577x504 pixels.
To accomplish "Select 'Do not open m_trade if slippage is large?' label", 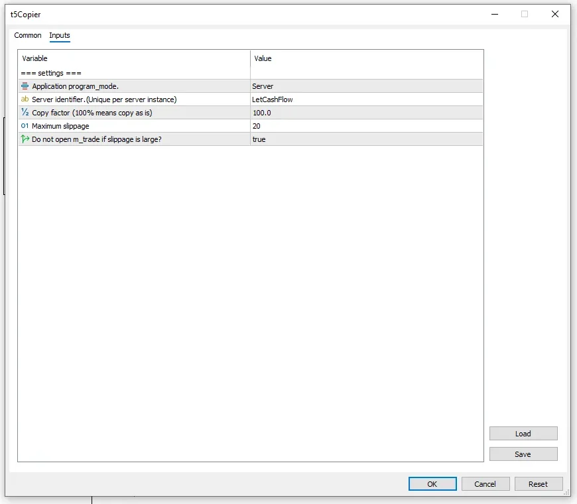I will pos(96,139).
